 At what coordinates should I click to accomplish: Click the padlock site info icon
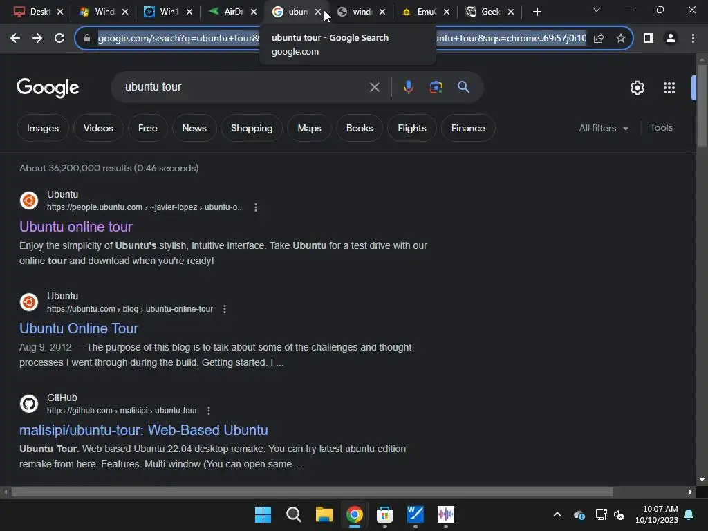pos(87,39)
